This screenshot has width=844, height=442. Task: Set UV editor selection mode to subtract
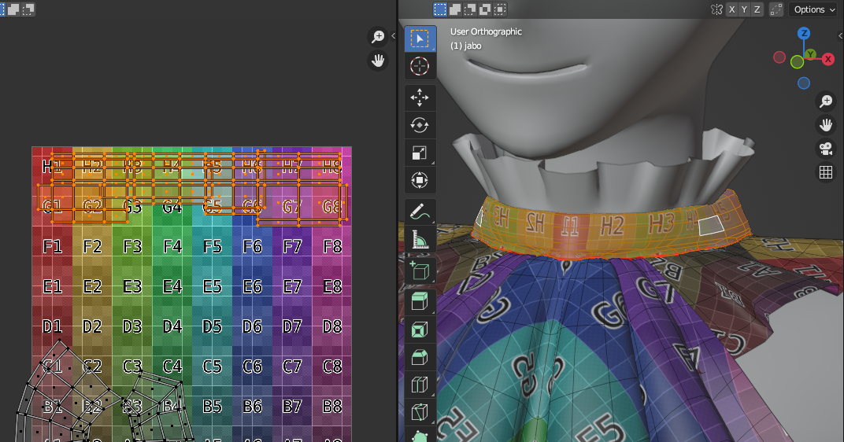[x=28, y=9]
